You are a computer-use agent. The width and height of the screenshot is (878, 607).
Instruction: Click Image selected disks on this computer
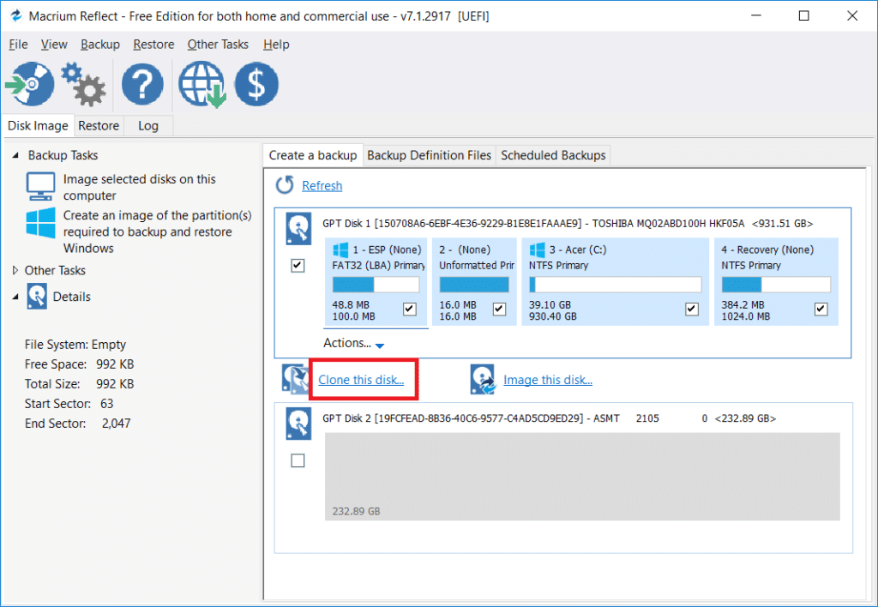[x=140, y=187]
